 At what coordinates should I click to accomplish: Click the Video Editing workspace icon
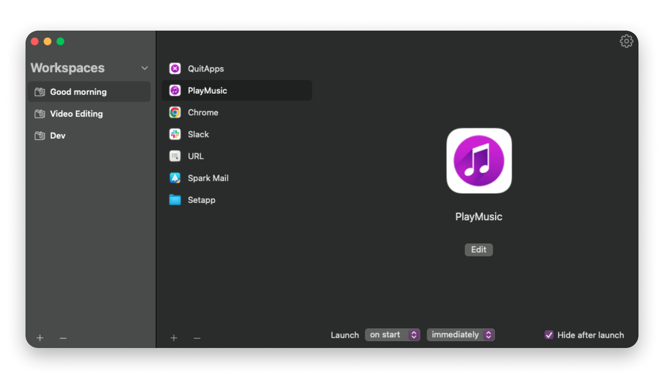pyautogui.click(x=40, y=114)
